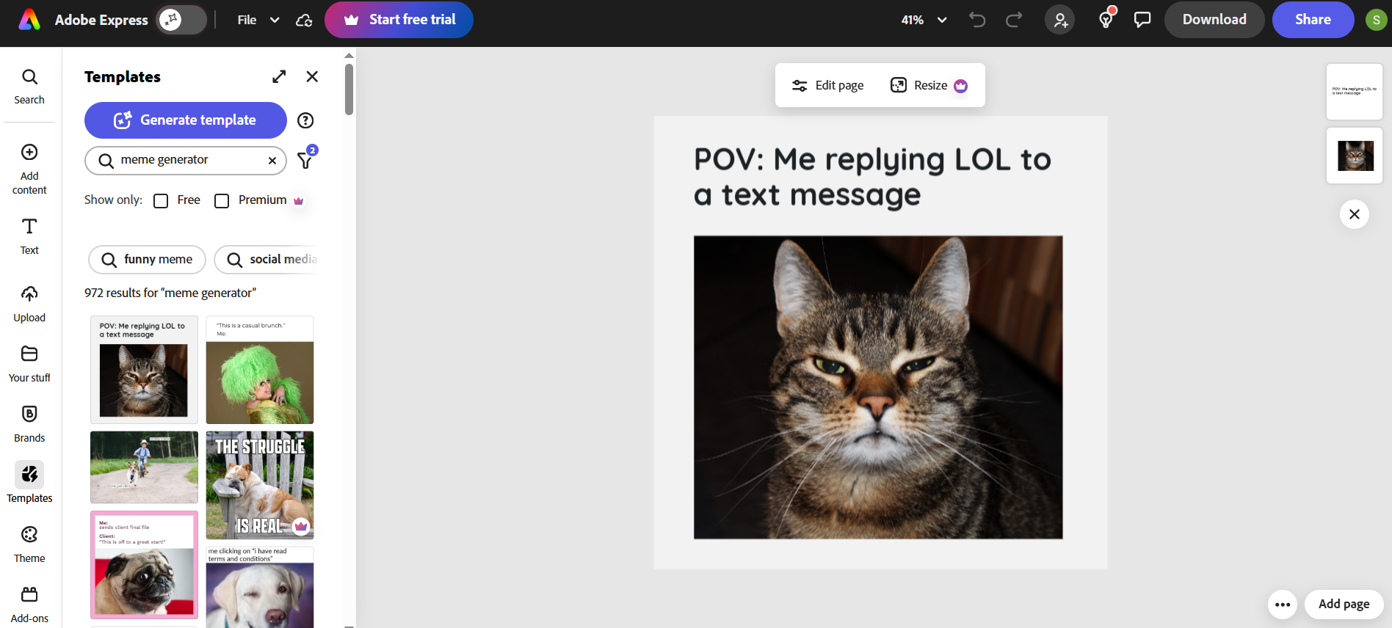The height and width of the screenshot is (628, 1392).
Task: Select the first page thumbnail with text
Action: (1355, 92)
